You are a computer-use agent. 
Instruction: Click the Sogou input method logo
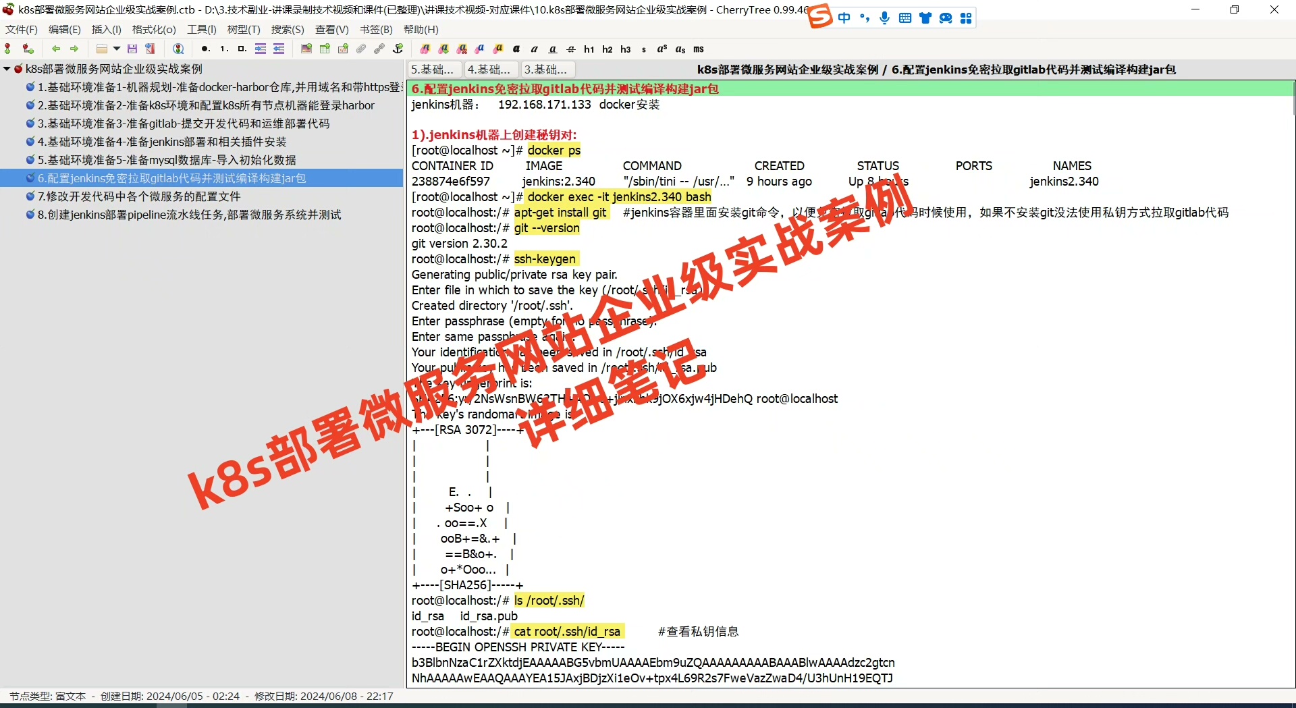(820, 16)
